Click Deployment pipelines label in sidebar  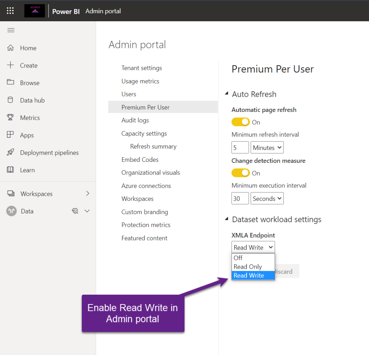click(x=49, y=153)
